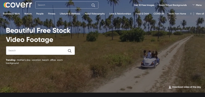
Task: Click Download video of the day text
Action: [187, 87]
